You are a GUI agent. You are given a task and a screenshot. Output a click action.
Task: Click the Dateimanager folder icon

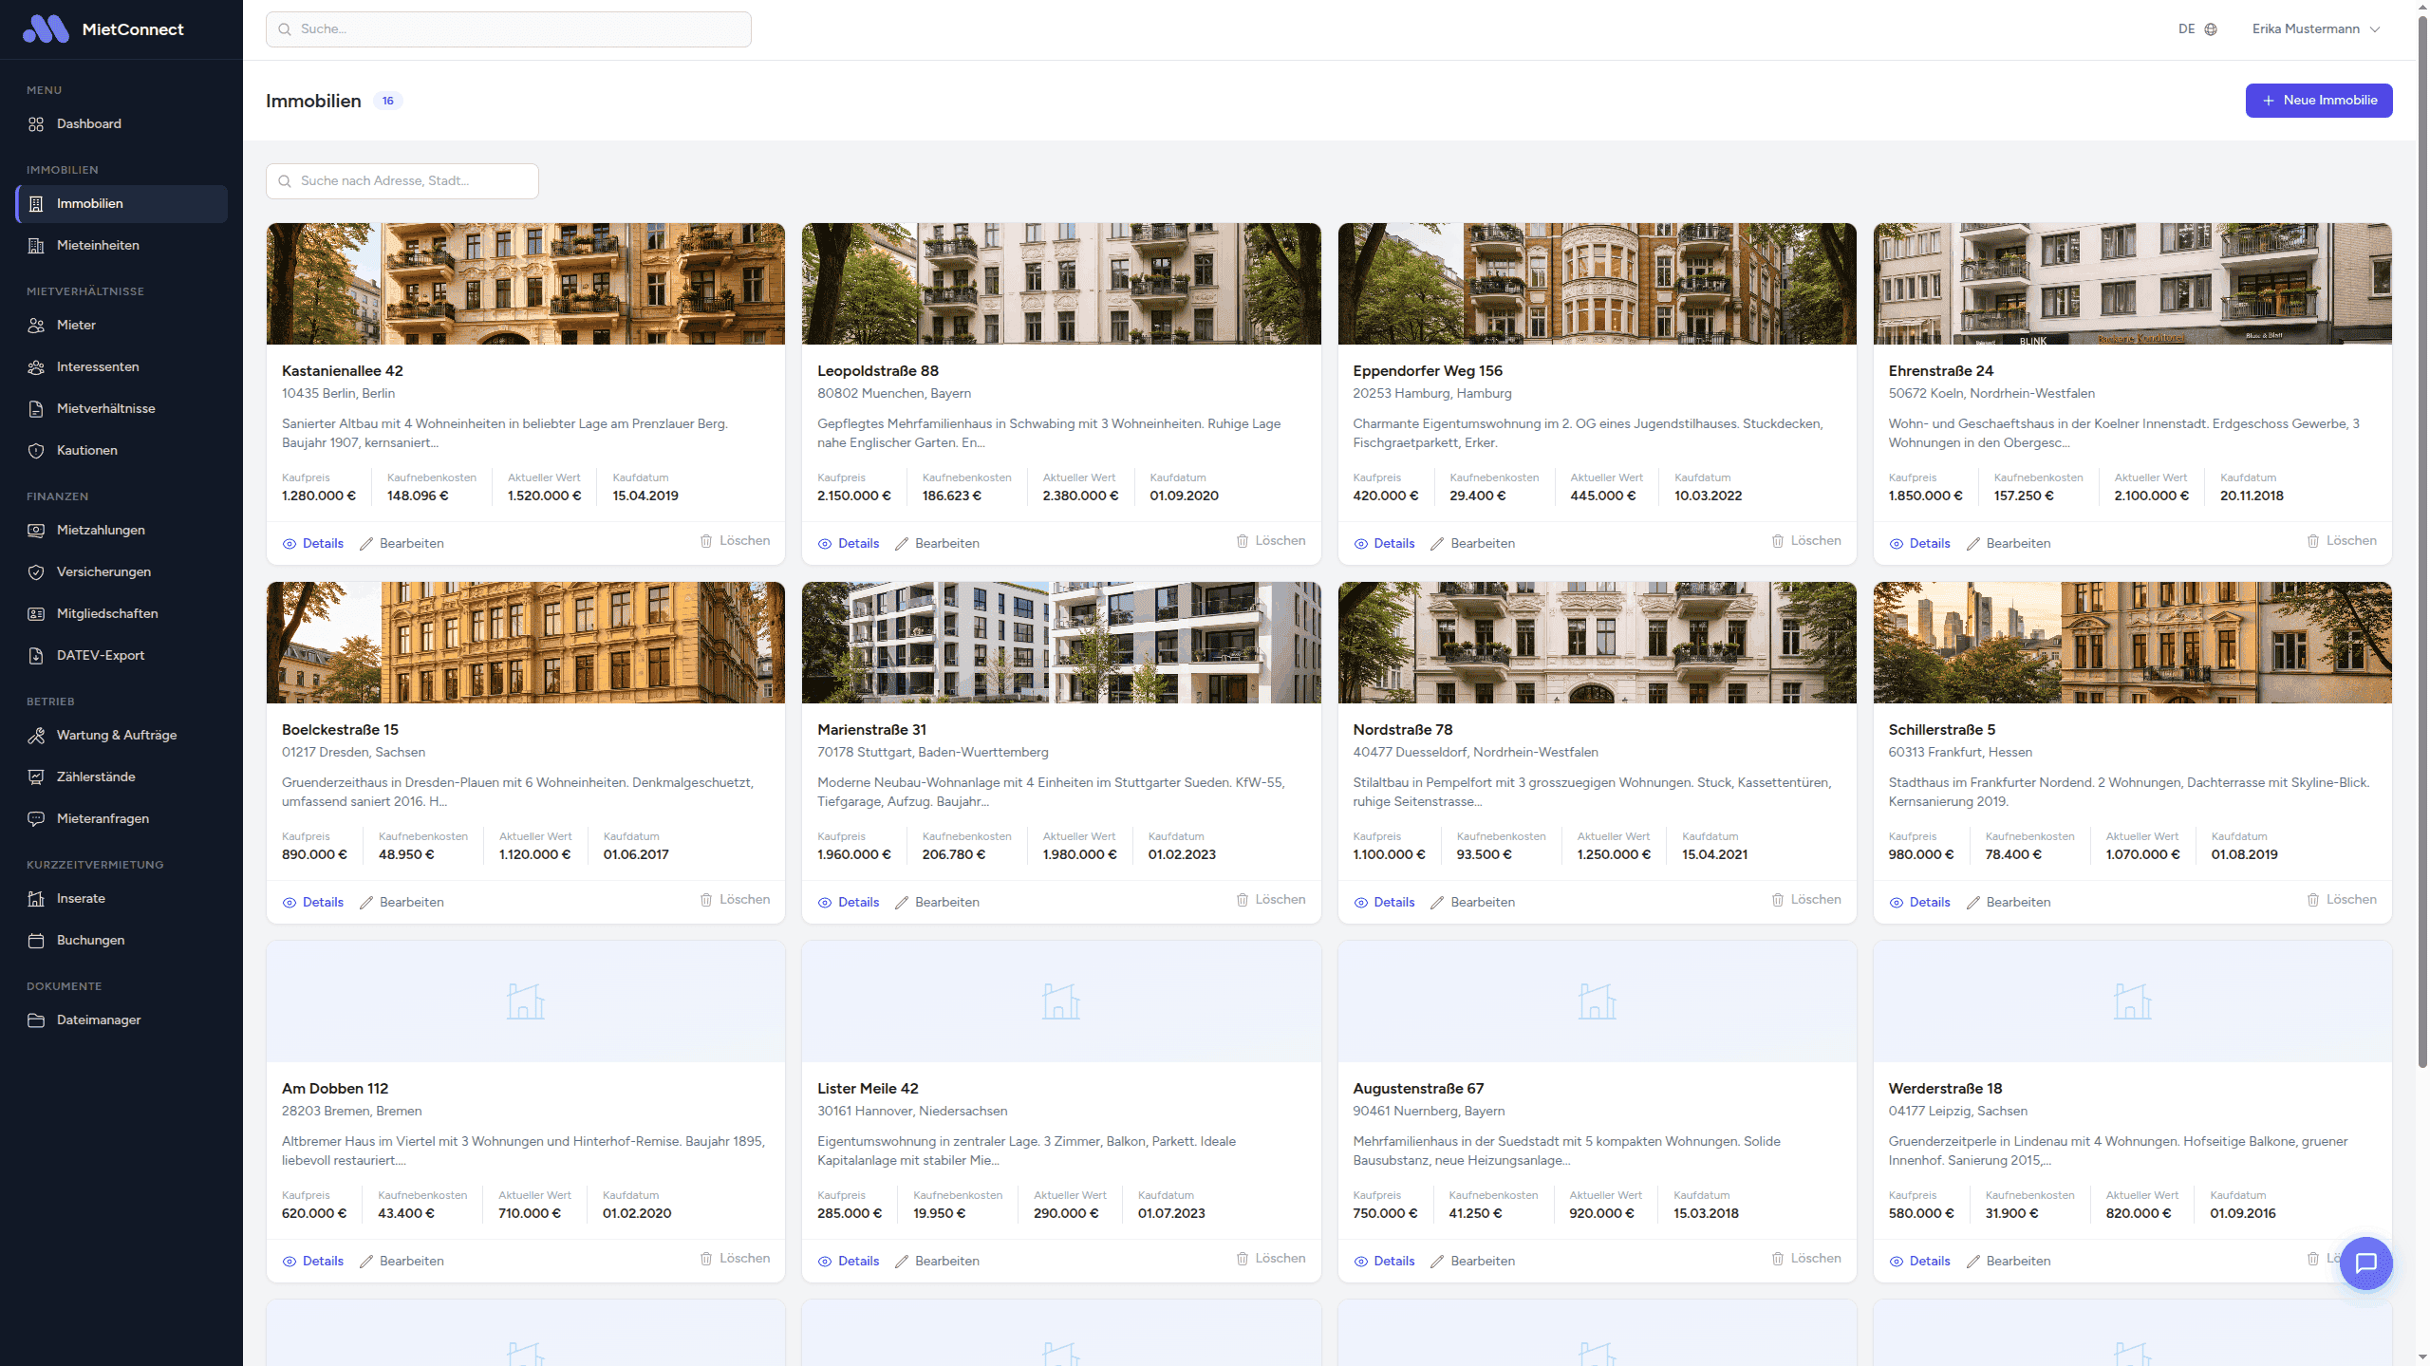(36, 1020)
